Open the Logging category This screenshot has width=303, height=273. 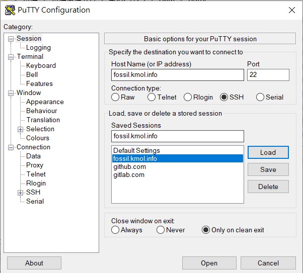coord(38,47)
